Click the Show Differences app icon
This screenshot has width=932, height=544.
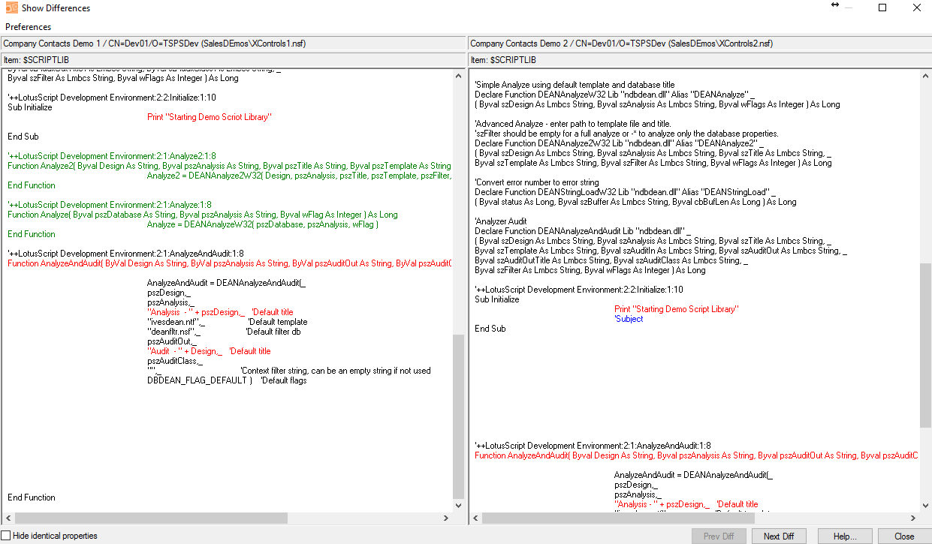tap(11, 8)
